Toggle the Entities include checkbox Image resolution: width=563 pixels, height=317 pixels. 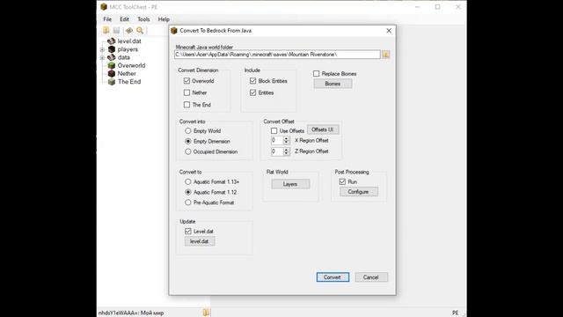[252, 92]
